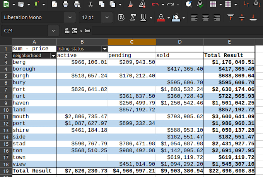Redo the last undone action

click(170, 4)
